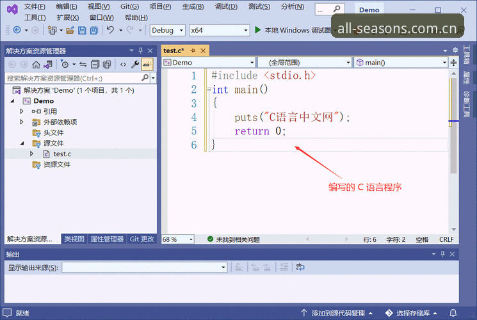This screenshot has height=320, width=477.
Task: Switch to the 属性管理器 tab
Action: click(107, 239)
